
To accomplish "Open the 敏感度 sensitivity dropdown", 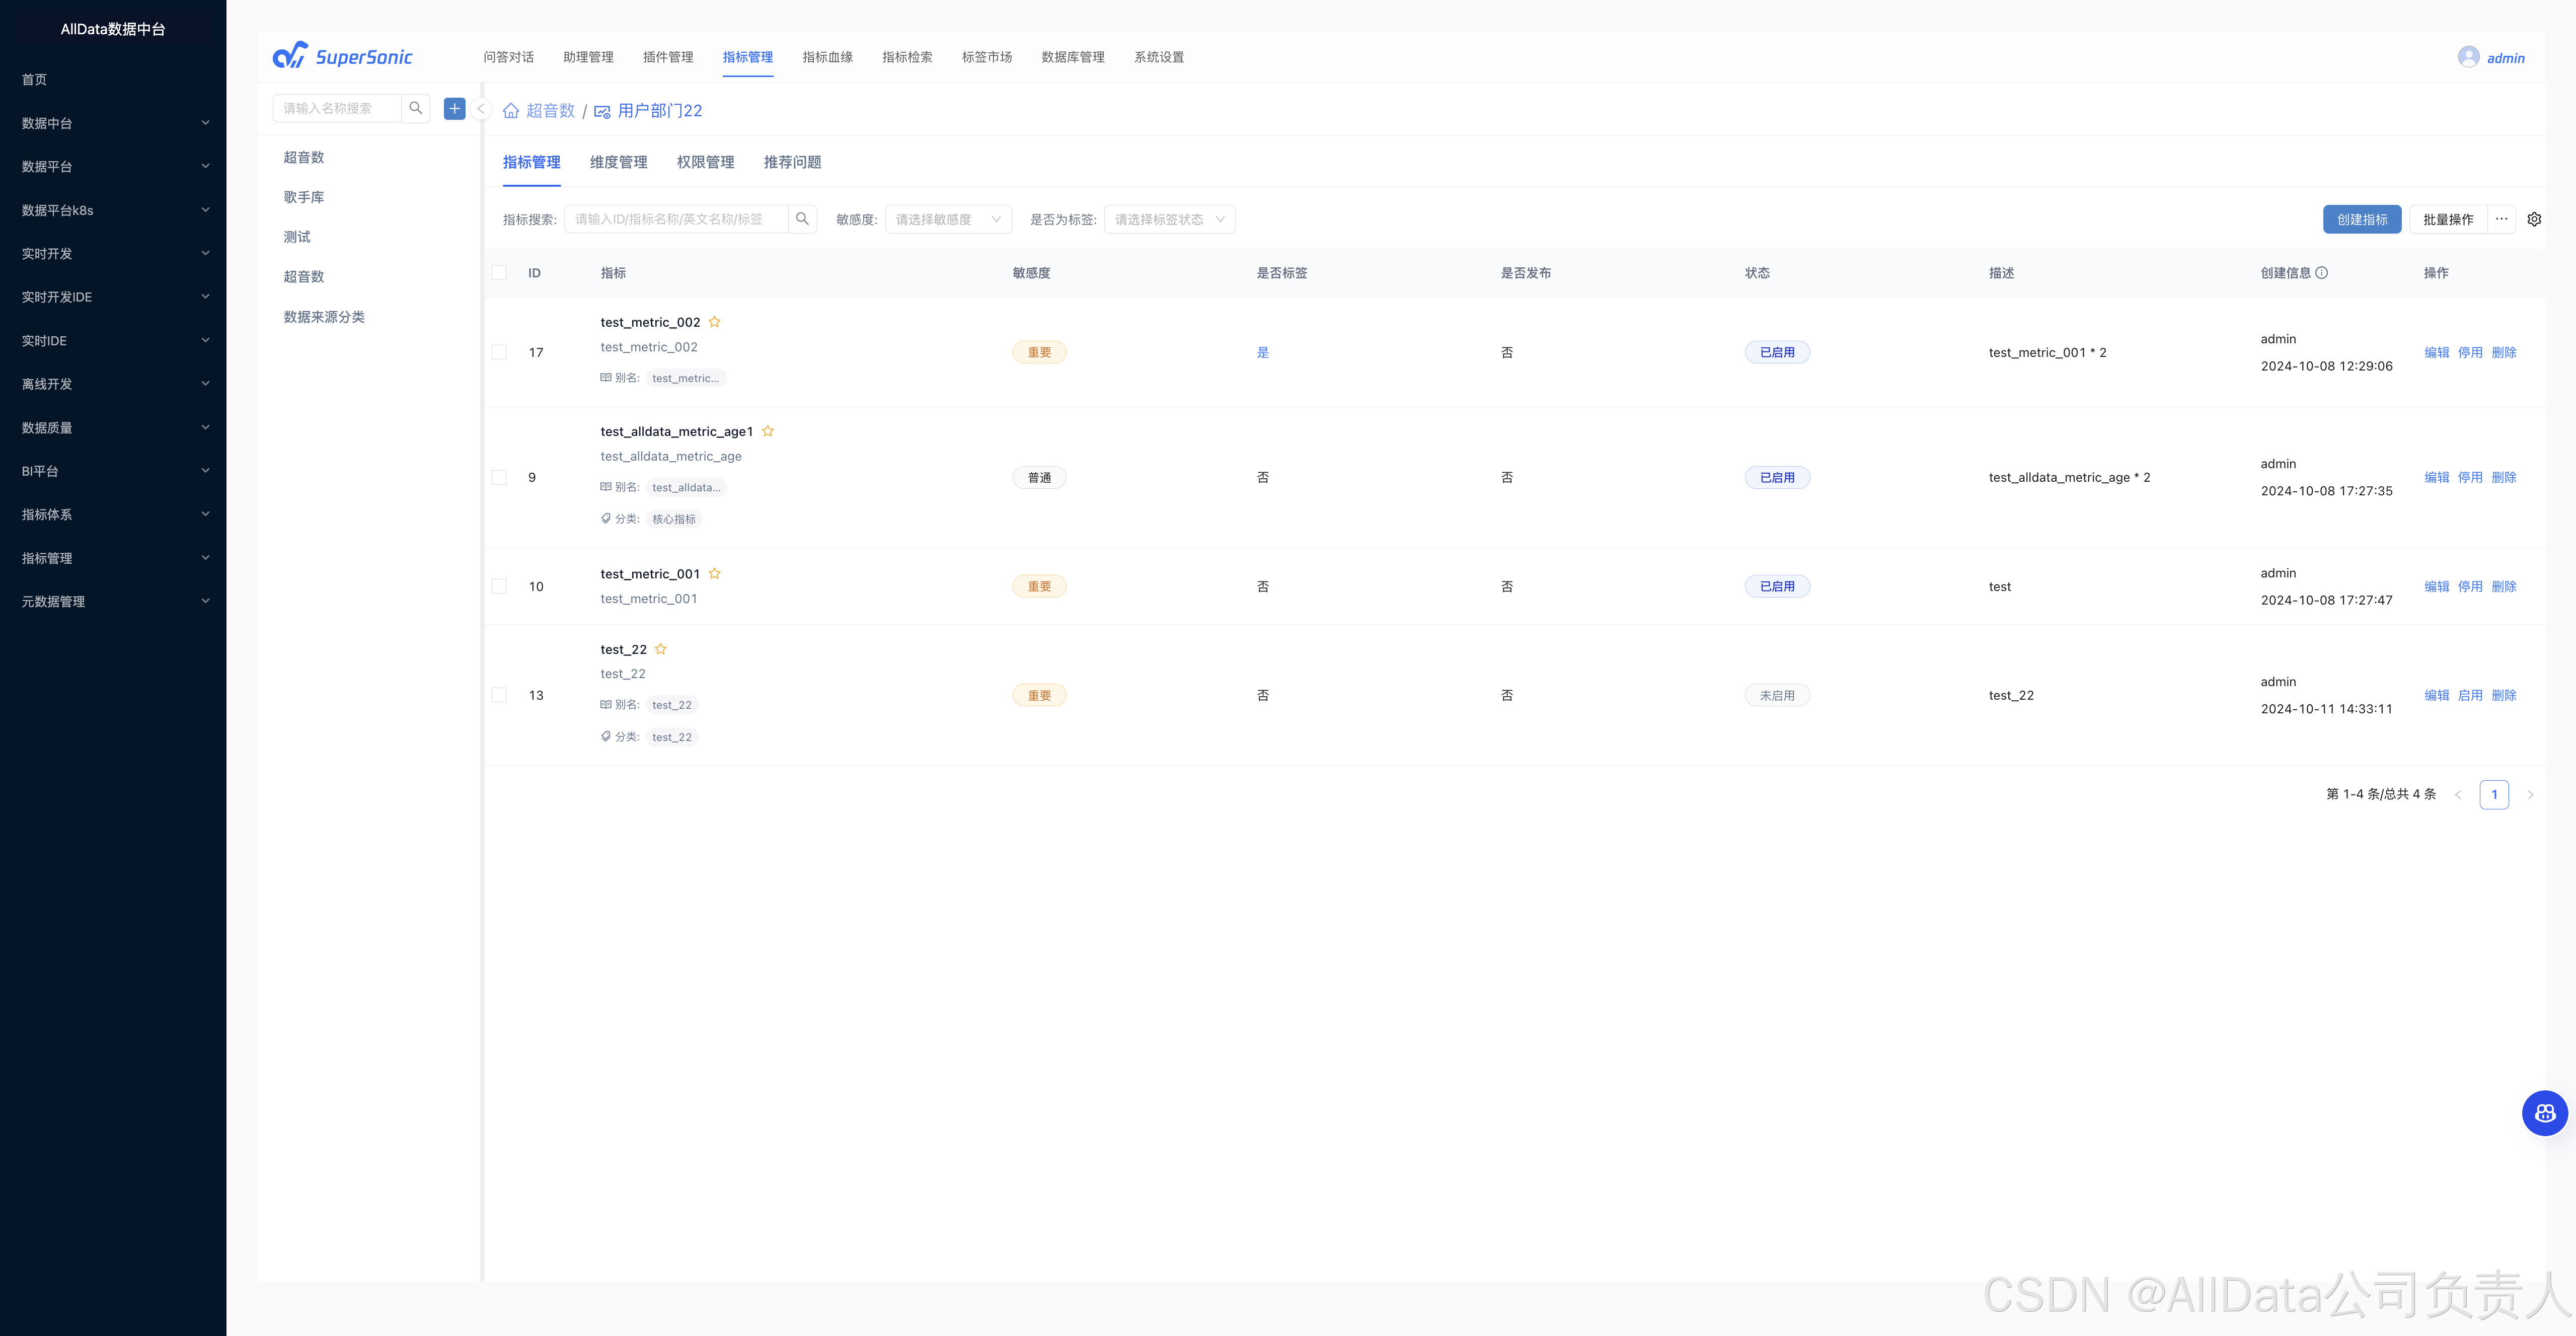I will coord(947,219).
